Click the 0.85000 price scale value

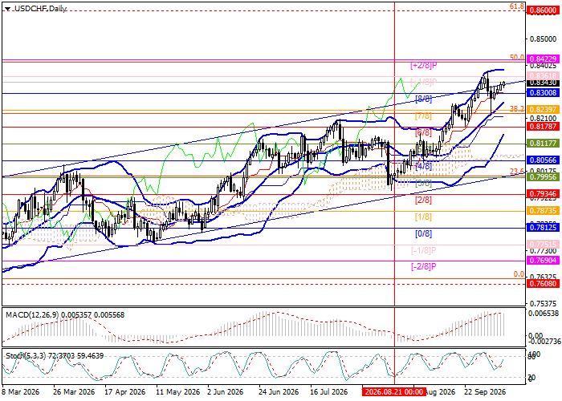tap(543, 38)
